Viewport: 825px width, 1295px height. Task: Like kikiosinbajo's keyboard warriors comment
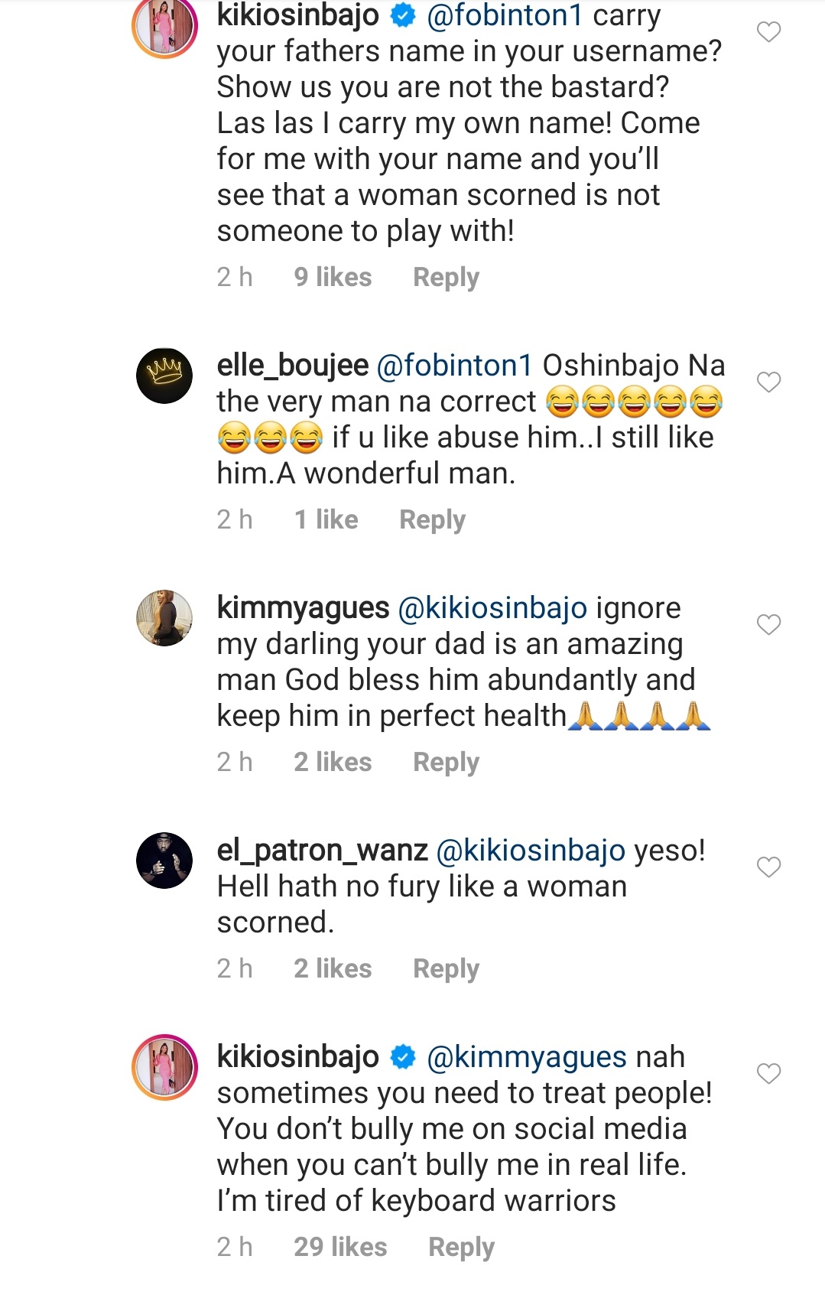pos(768,1074)
